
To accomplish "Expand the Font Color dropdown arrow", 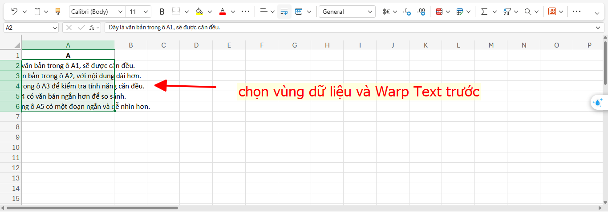I will pyautogui.click(x=233, y=12).
